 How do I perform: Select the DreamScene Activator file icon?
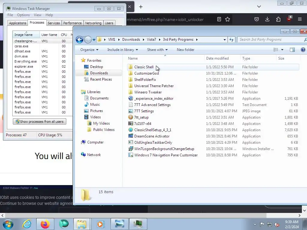[131, 136]
